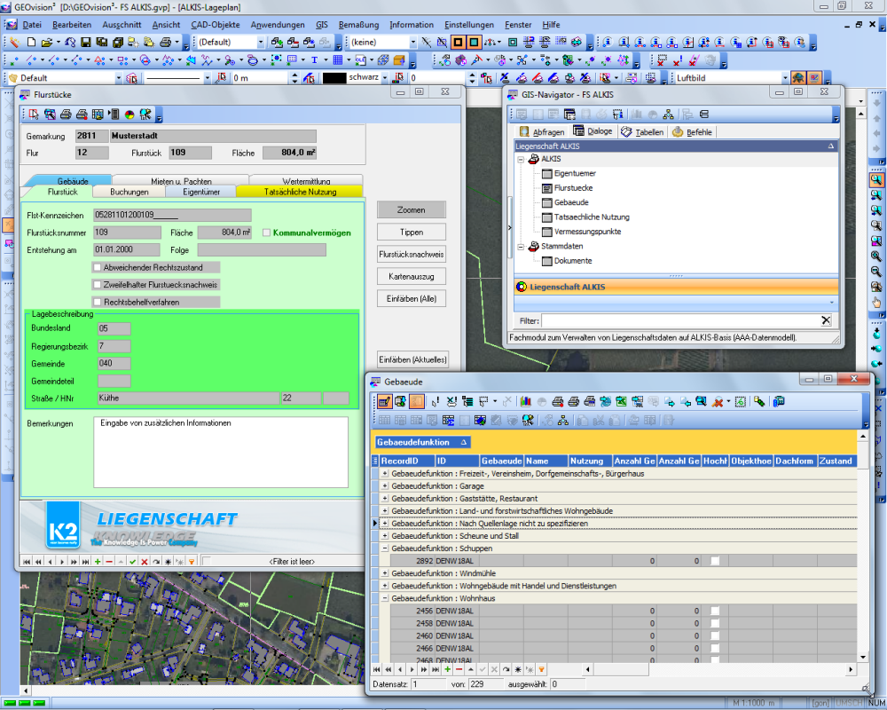Open the Bearbeiten menu
887x710 pixels.
[72, 25]
